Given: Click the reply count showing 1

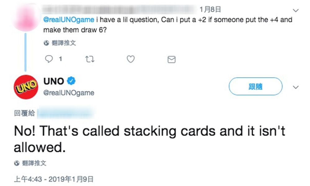Looking at the screenshot, I should pyautogui.click(x=61, y=59).
